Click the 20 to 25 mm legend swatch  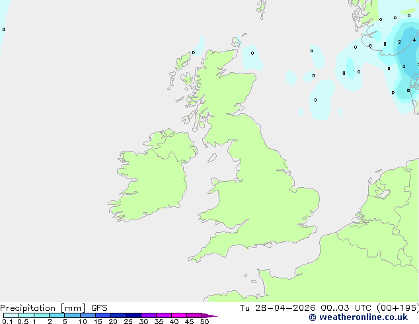pos(118,315)
